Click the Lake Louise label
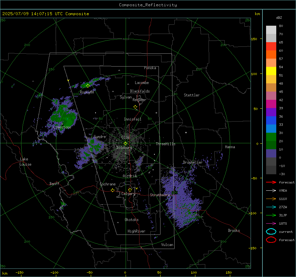Image resolution: width=296 pixels, height=277 pixels. point(25,162)
